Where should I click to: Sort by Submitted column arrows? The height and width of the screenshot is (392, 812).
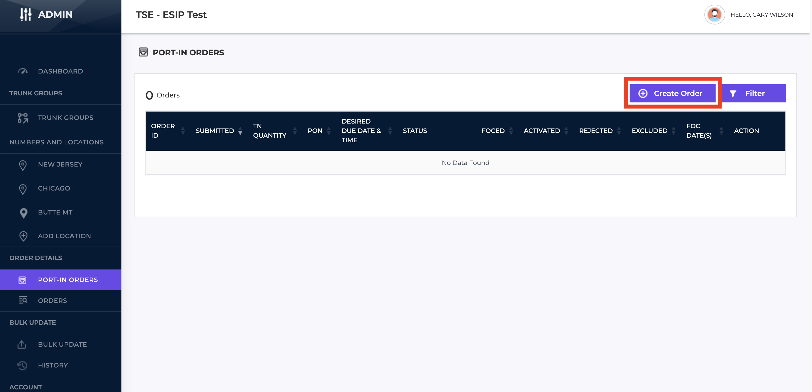pyautogui.click(x=240, y=131)
